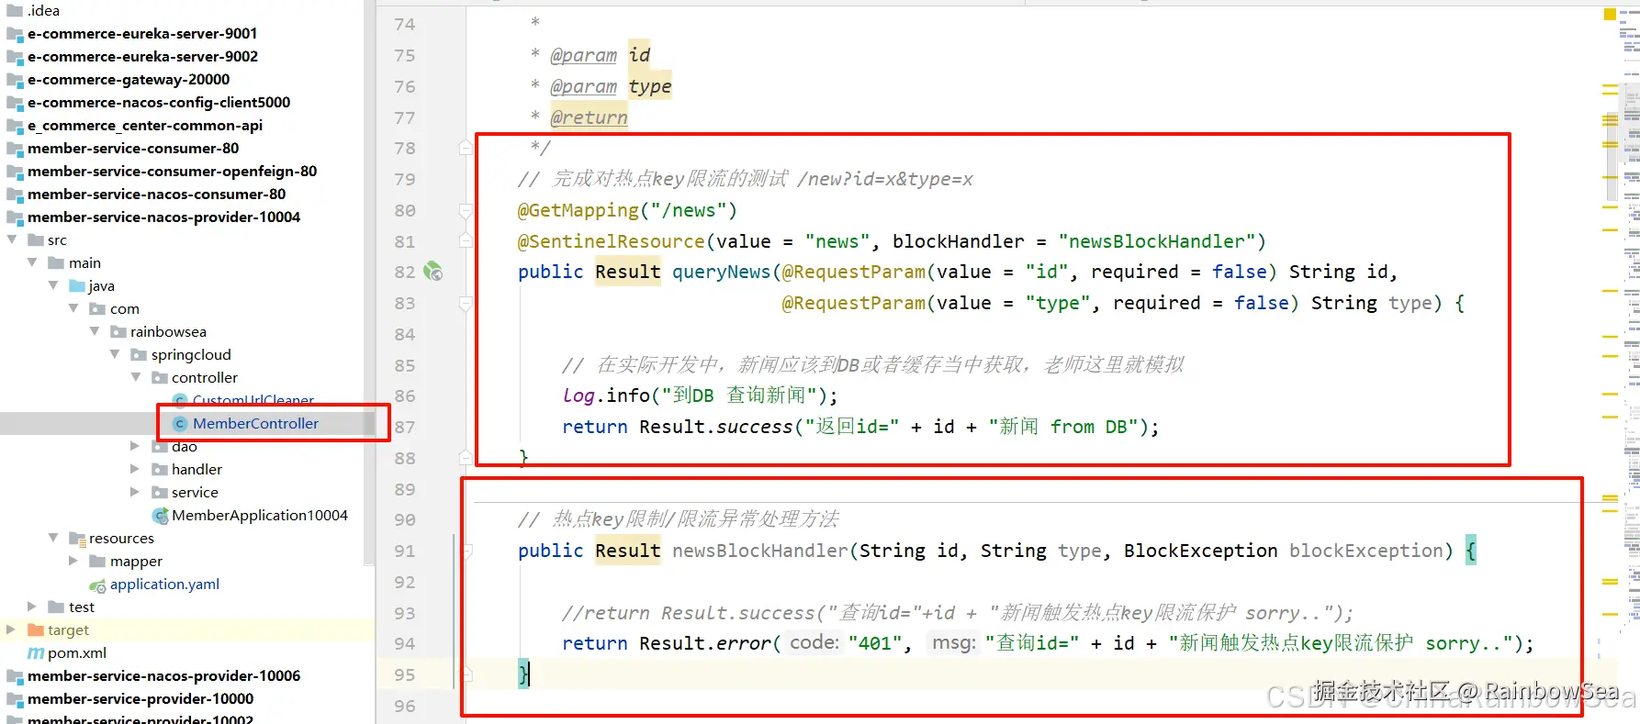Click the mapper folder icon
This screenshot has width=1640, height=724.
point(97,562)
